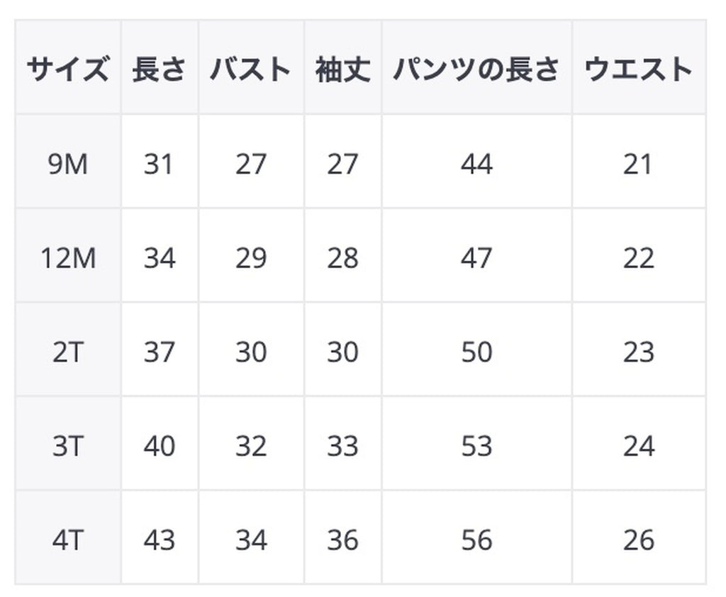
Task: Select pants length value 50 for 2T
Action: click(476, 352)
